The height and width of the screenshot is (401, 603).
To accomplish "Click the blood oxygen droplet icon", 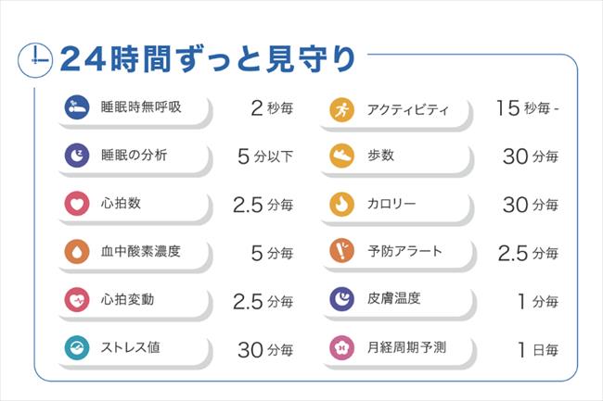I will [x=76, y=252].
